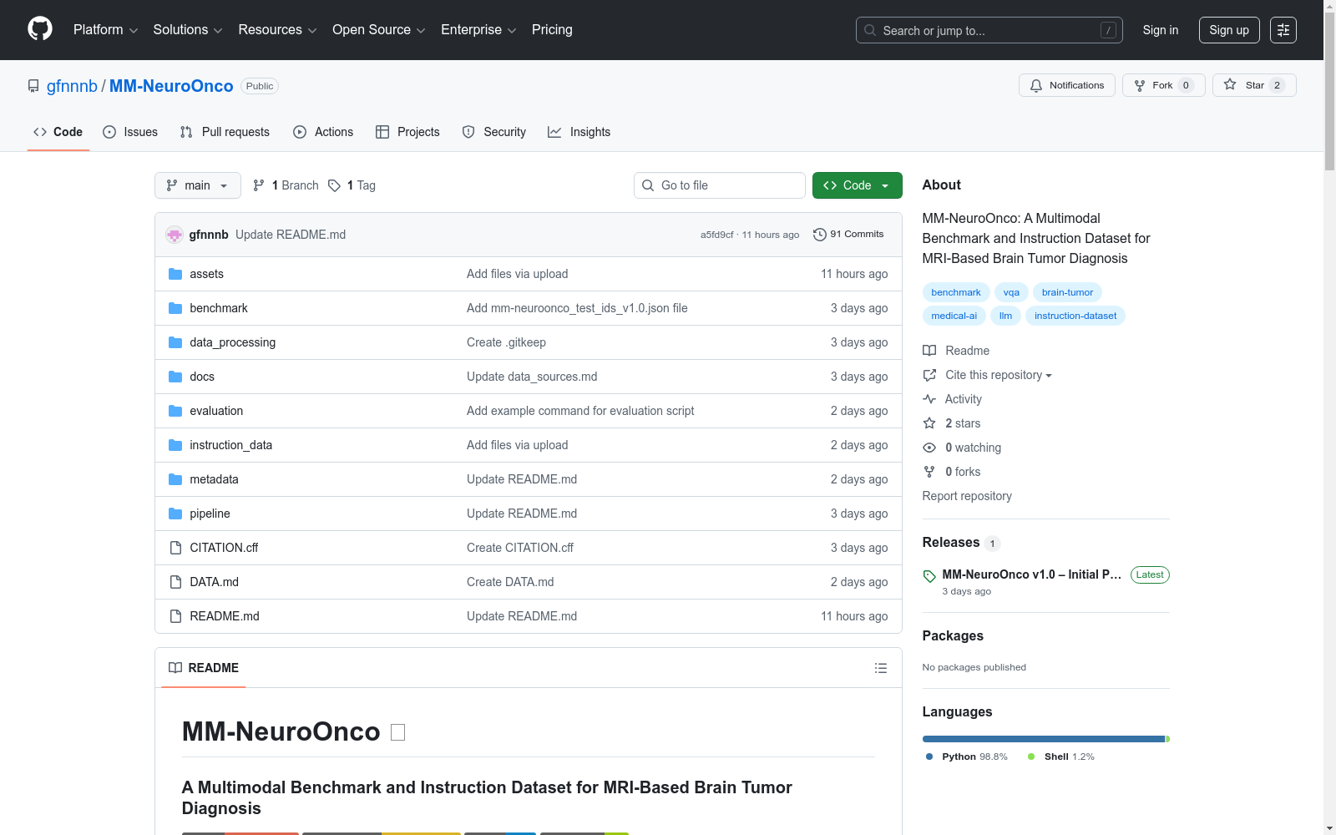Switch to the Issues tab
The width and height of the screenshot is (1336, 835).
pyautogui.click(x=130, y=132)
